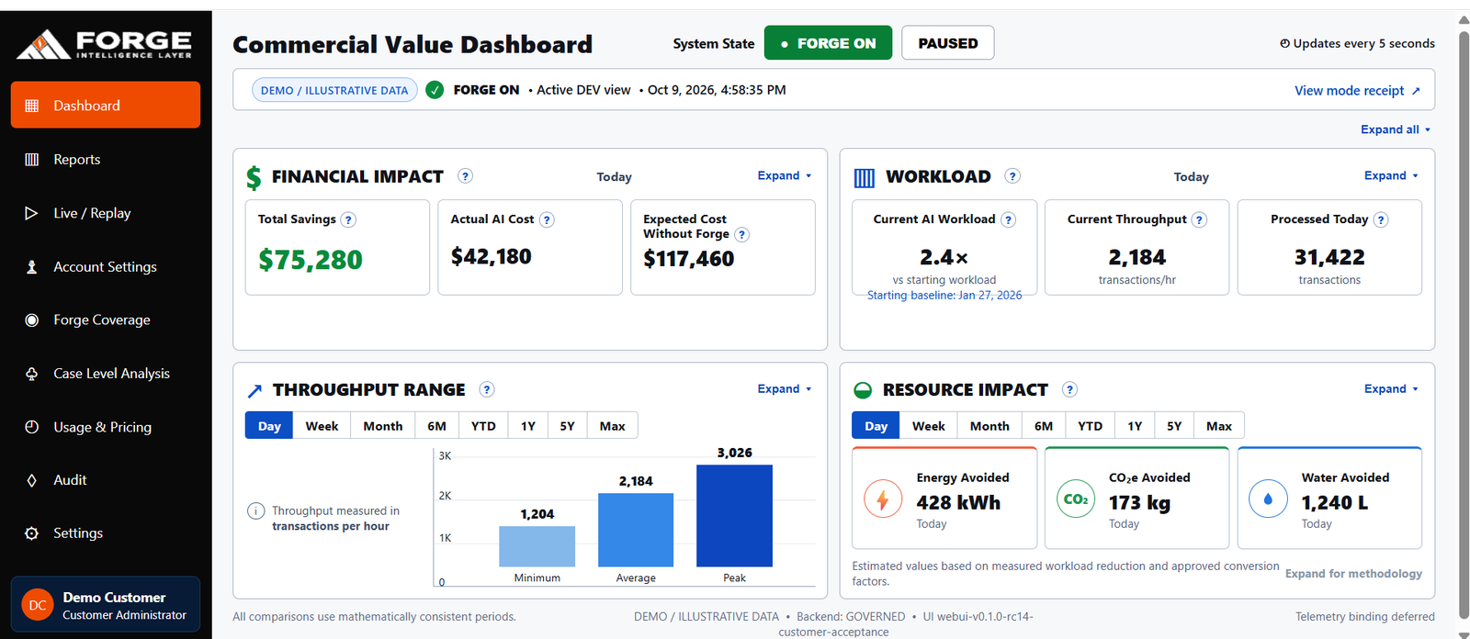The width and height of the screenshot is (1470, 639).
Task: Open help icon next to Current Throughput
Action: (x=1199, y=219)
